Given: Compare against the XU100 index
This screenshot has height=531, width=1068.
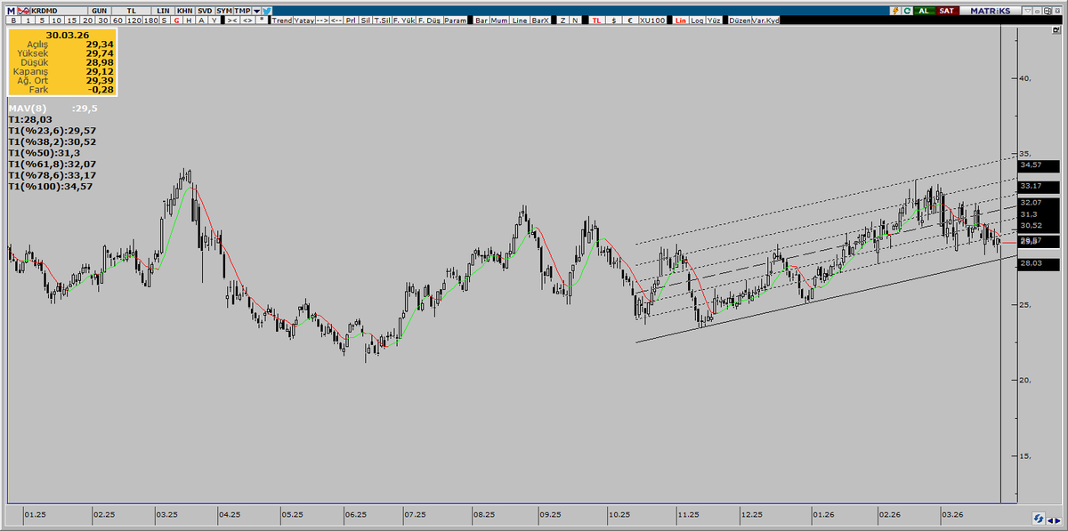Looking at the screenshot, I should point(652,20).
